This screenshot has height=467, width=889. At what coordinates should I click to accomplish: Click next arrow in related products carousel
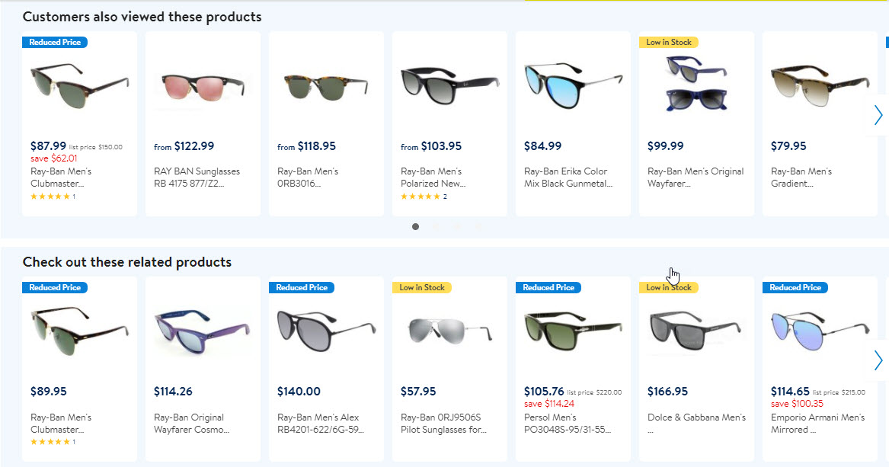[878, 360]
